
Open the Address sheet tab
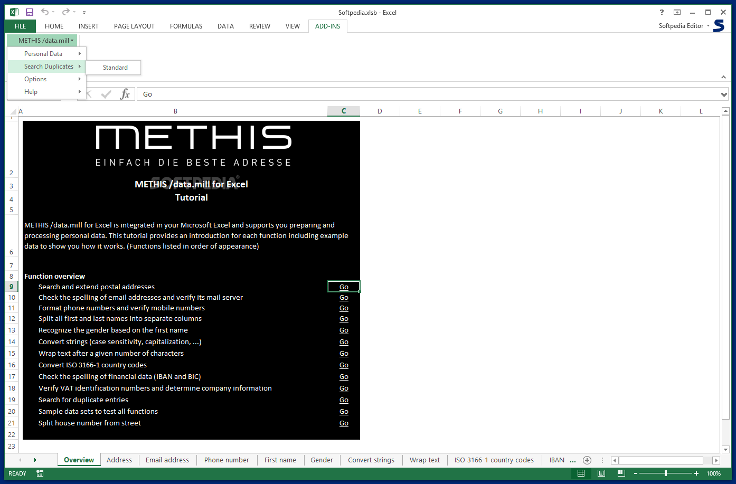pyautogui.click(x=119, y=460)
